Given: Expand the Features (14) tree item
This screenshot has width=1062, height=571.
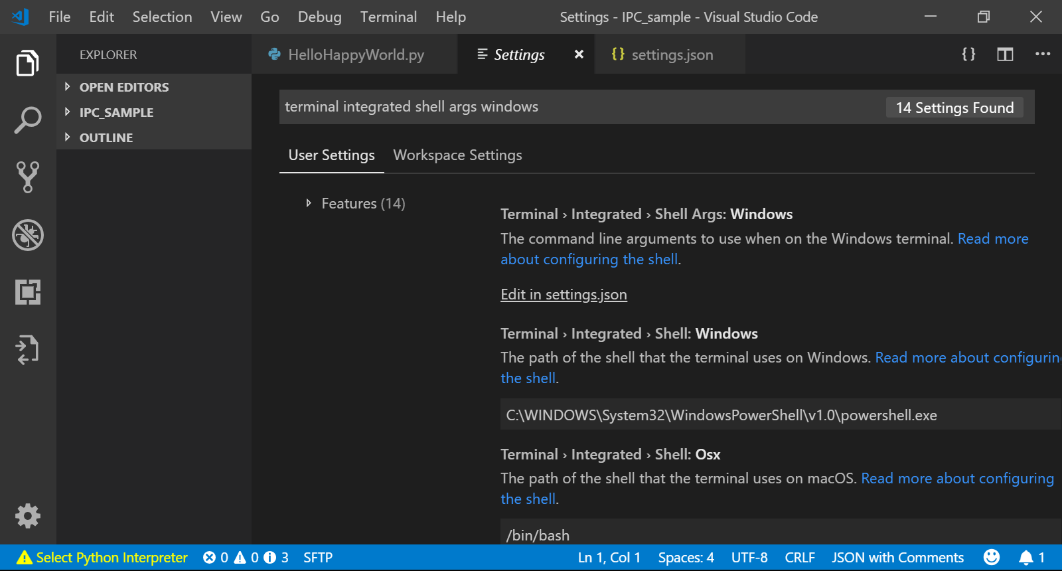Looking at the screenshot, I should point(362,203).
